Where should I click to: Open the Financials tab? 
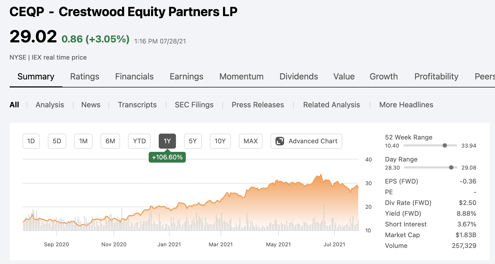pyautogui.click(x=134, y=77)
